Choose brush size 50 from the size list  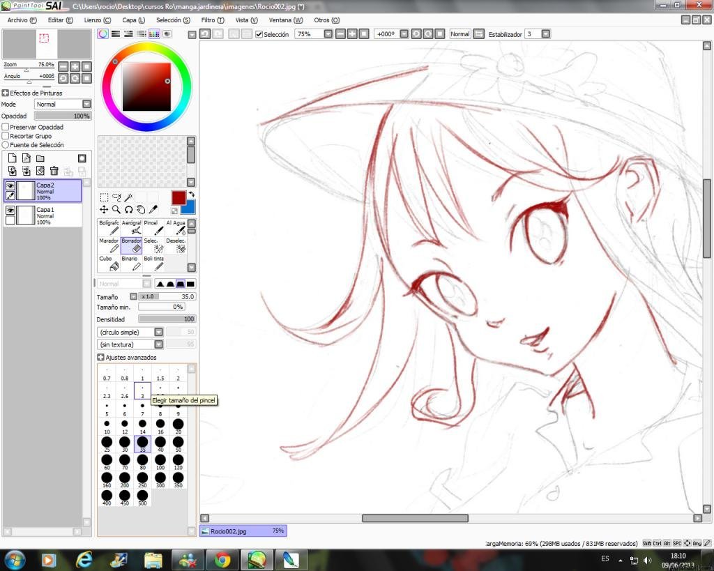[x=178, y=444]
